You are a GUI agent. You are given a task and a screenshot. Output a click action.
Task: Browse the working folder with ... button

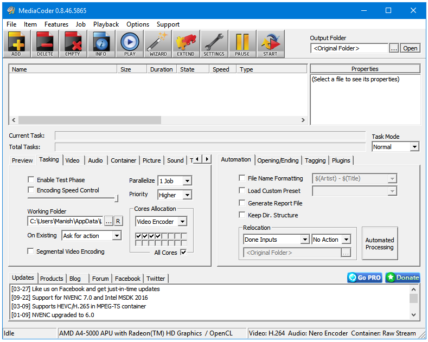(x=108, y=221)
